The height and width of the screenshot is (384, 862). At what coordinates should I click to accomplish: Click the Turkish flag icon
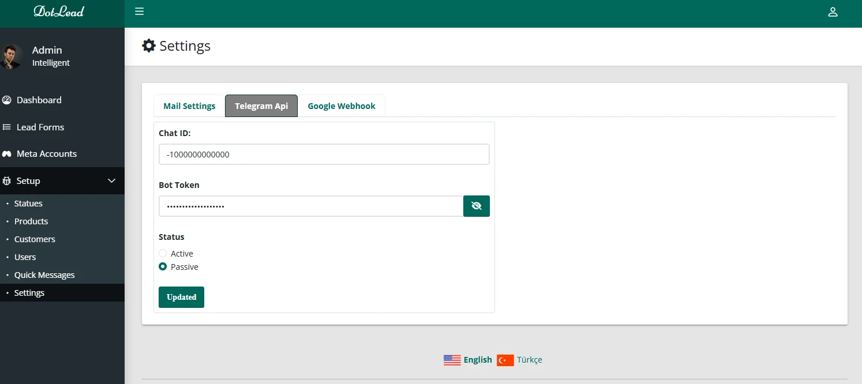pos(505,360)
